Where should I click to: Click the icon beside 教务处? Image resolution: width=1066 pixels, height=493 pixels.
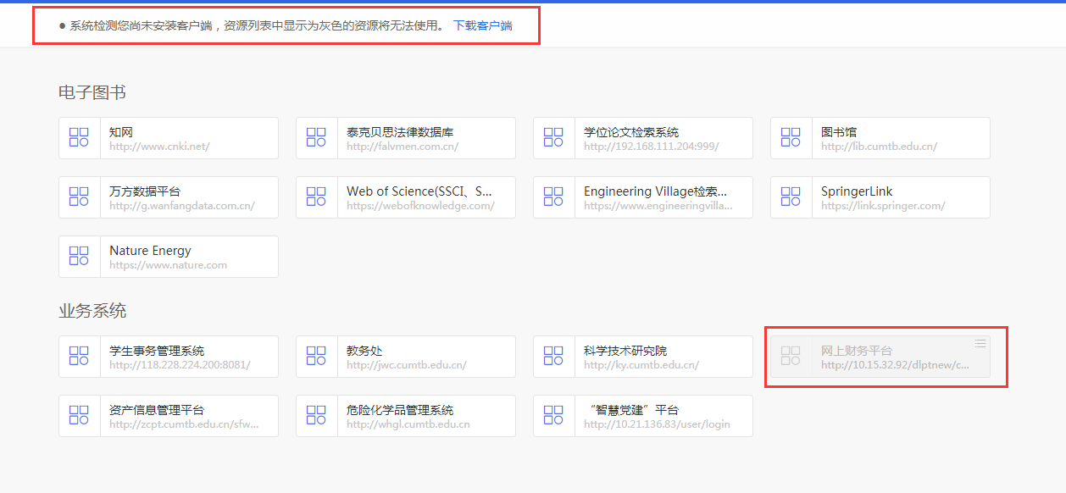pyautogui.click(x=316, y=357)
